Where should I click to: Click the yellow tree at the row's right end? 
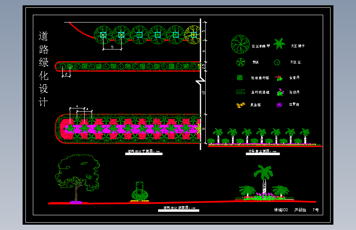click(x=193, y=35)
